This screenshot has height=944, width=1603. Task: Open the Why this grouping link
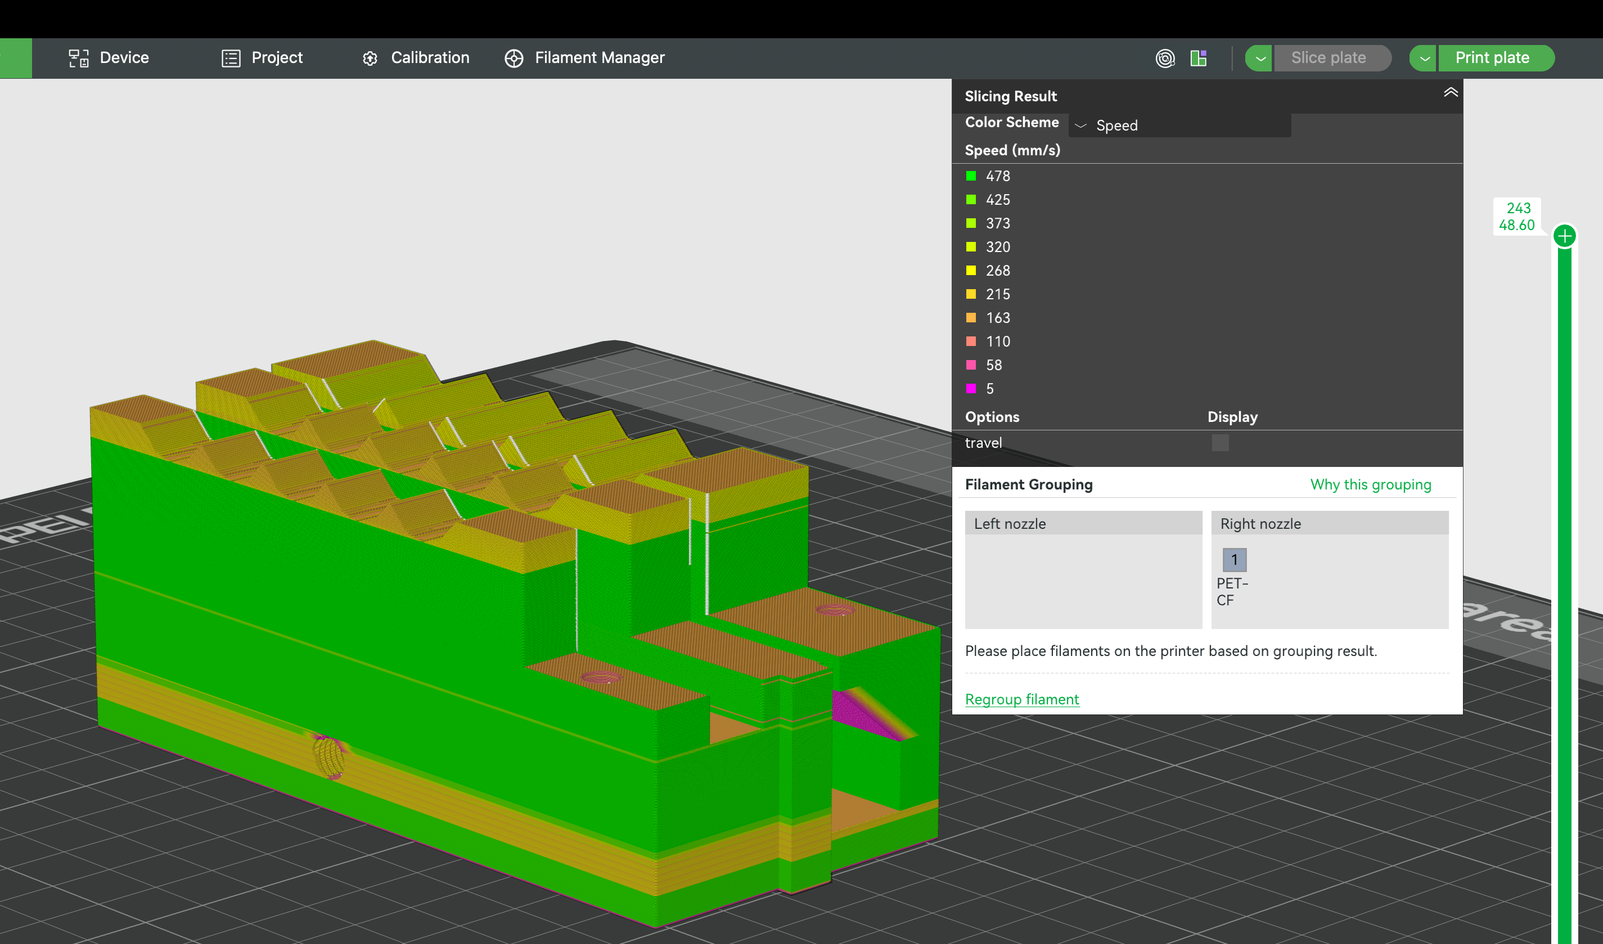coord(1371,485)
